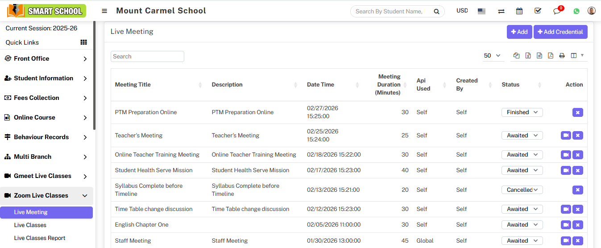
Task: Open the calendar icon in the header
Action: point(519,11)
